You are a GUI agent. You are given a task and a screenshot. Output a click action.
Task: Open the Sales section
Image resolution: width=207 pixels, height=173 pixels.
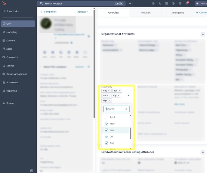point(8,49)
